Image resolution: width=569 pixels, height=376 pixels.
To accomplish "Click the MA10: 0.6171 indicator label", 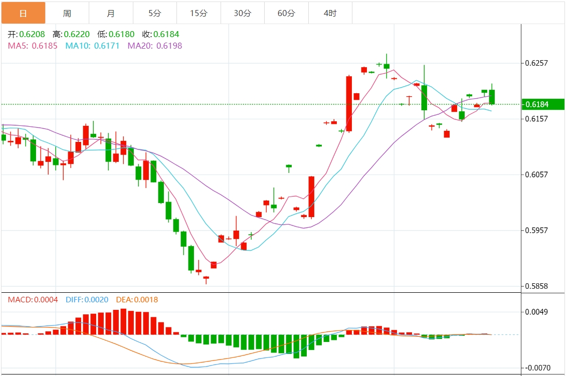I will 93,46.
